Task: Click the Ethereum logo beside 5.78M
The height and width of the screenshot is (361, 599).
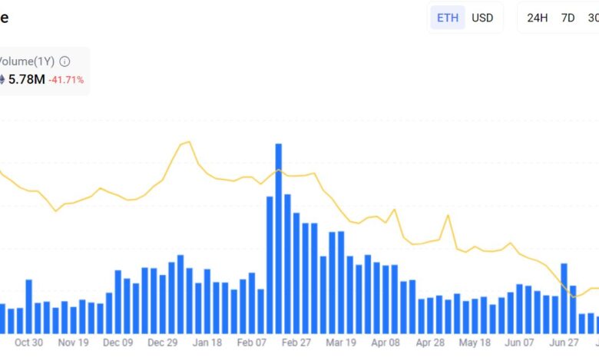Action: point(2,79)
